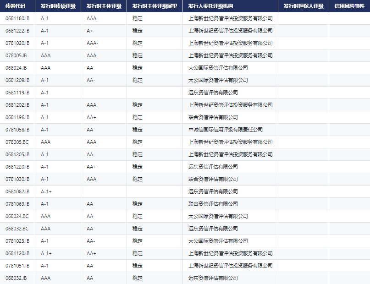Click A+ issuer rating of 0681222.IB
This screenshot has width=370, height=284.
pos(90,31)
